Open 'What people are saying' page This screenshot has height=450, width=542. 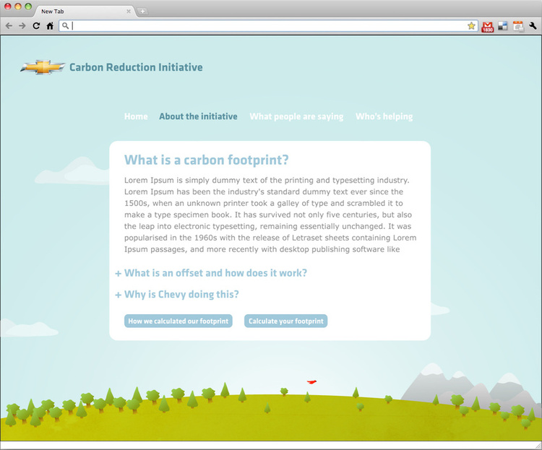click(296, 116)
